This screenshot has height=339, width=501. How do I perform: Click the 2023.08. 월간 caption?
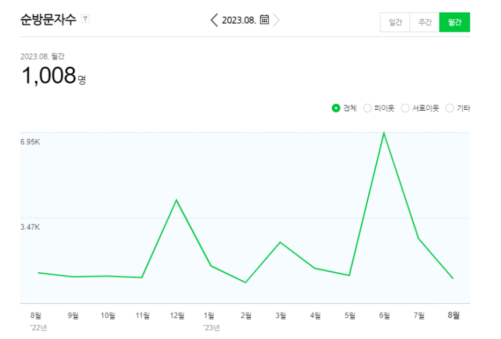pyautogui.click(x=42, y=56)
